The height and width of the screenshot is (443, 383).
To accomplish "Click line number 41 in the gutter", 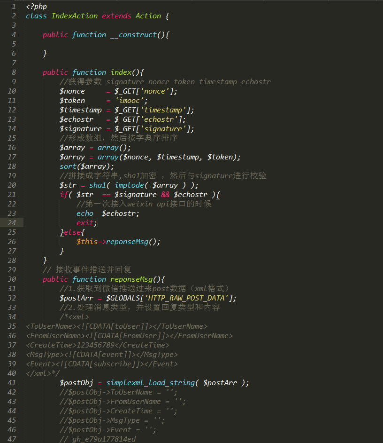I will (x=12, y=383).
